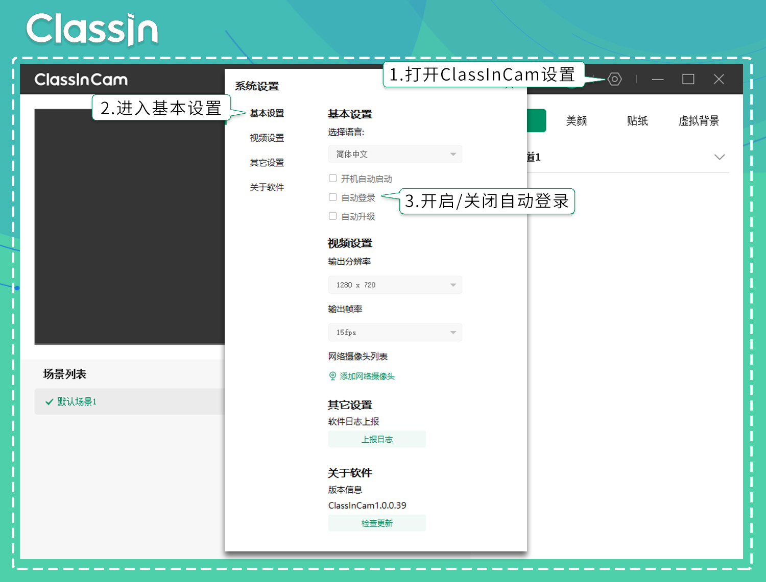Open the 15fps frame rate dropdown
The height and width of the screenshot is (582, 766).
pos(395,332)
